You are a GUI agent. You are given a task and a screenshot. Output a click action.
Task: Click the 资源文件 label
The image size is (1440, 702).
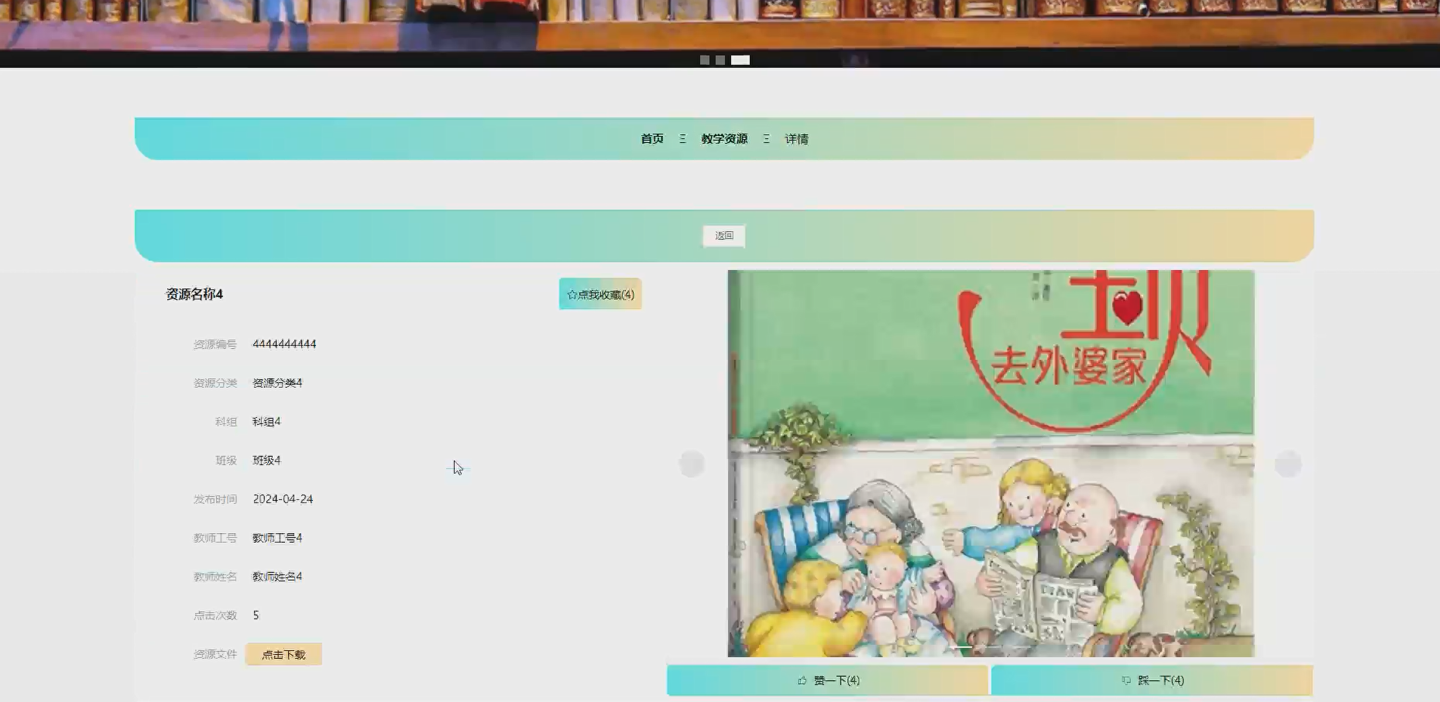point(215,654)
